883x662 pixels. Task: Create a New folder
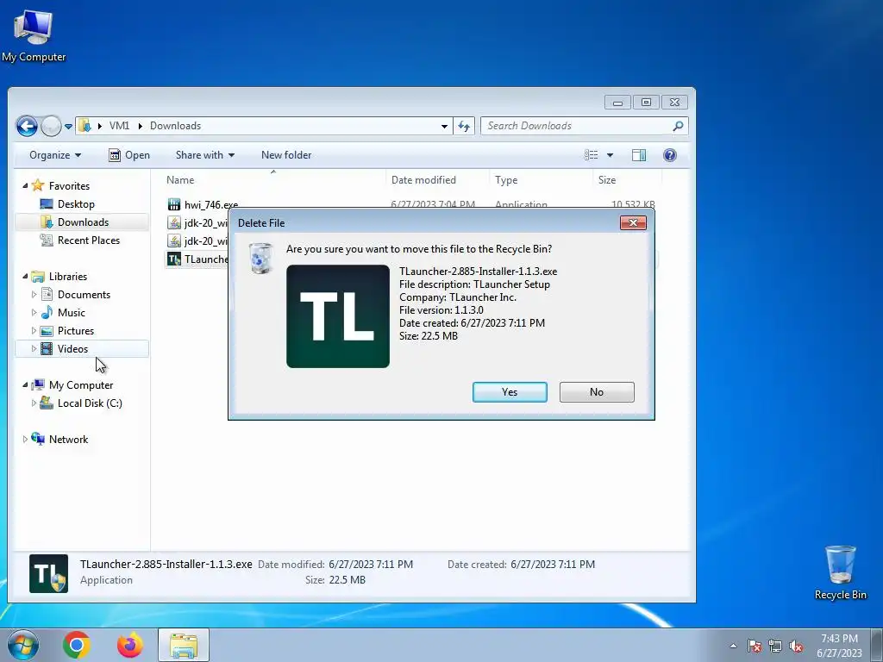click(286, 155)
